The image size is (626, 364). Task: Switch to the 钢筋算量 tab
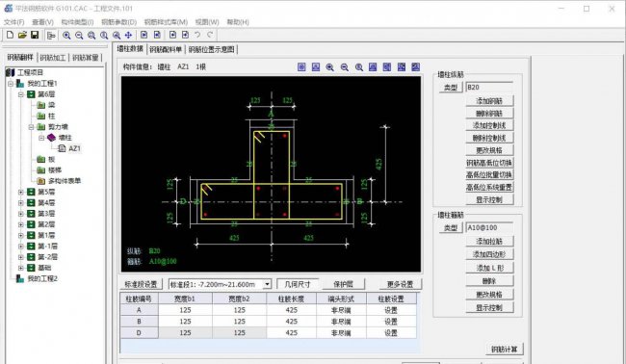coord(86,58)
